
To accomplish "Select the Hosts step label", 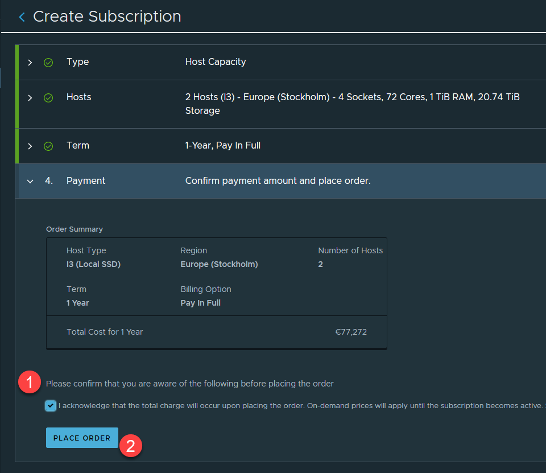I will [x=78, y=97].
